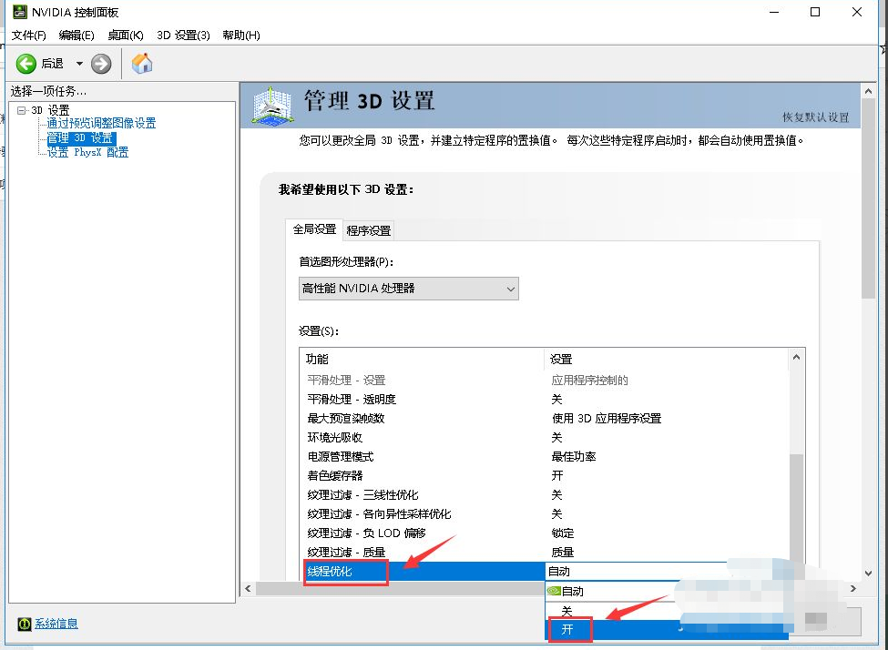Click the green Back arrow icon

[26, 63]
